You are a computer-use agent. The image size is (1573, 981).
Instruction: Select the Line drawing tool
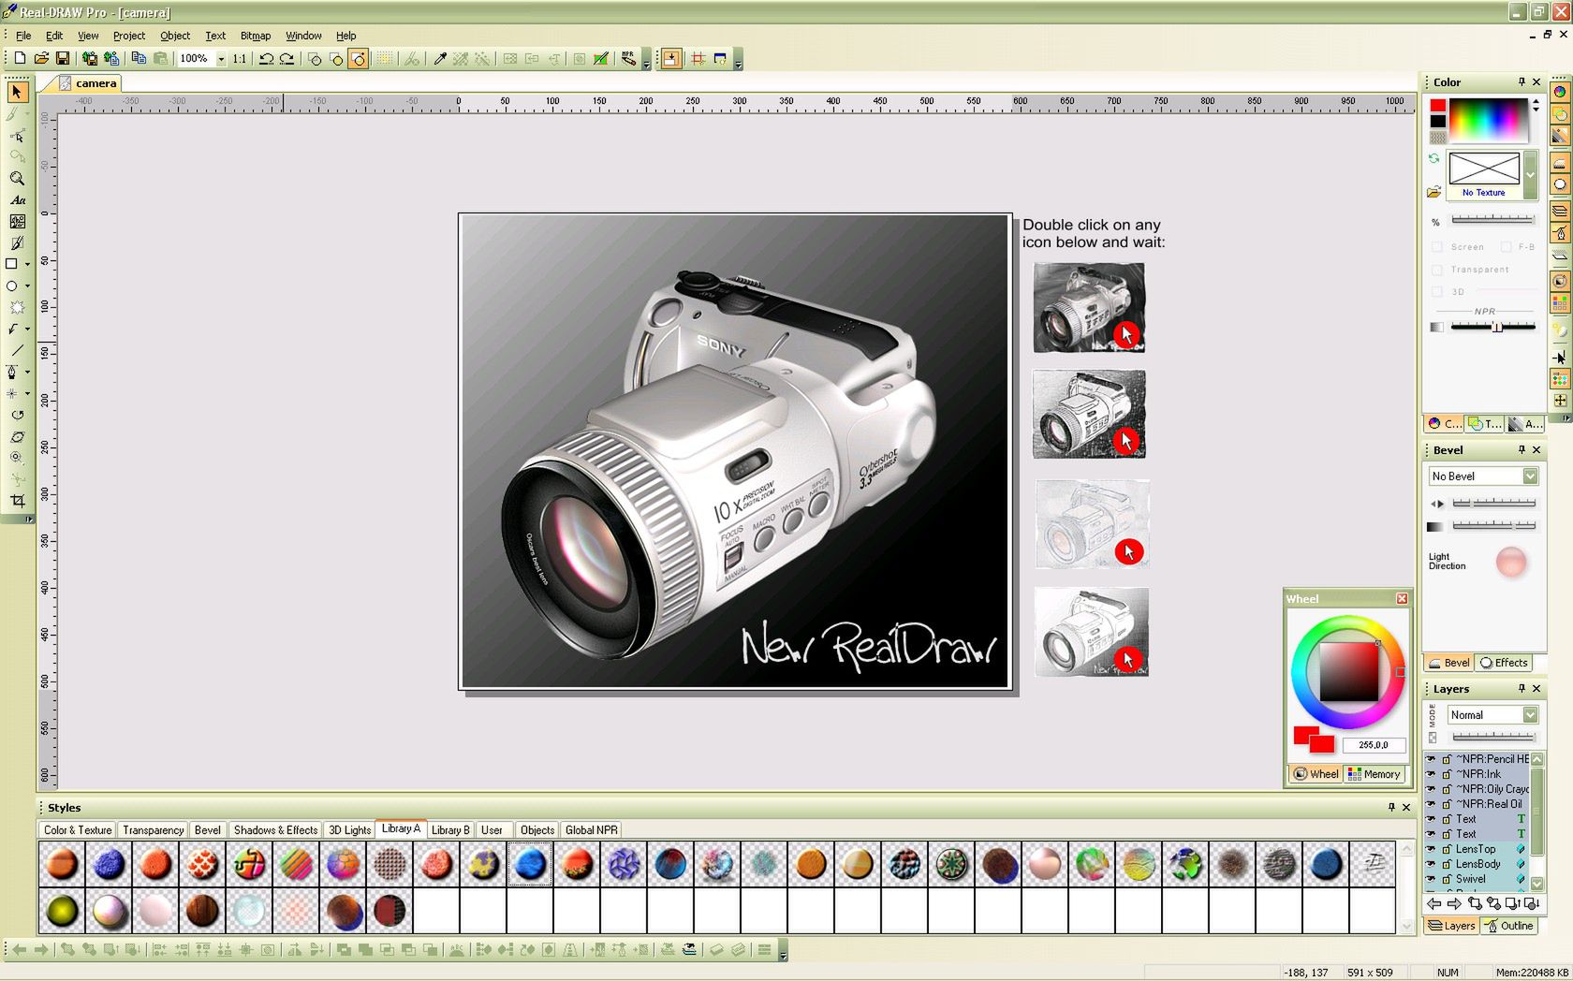(x=17, y=350)
